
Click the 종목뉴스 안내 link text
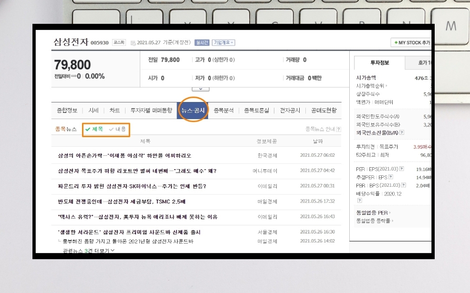pyautogui.click(x=320, y=129)
